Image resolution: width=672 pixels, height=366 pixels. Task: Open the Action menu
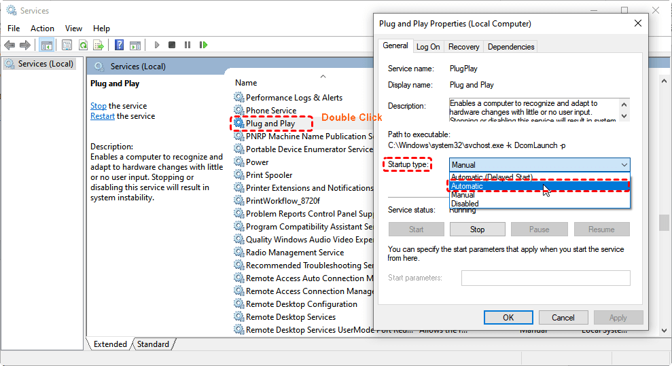[x=42, y=29]
